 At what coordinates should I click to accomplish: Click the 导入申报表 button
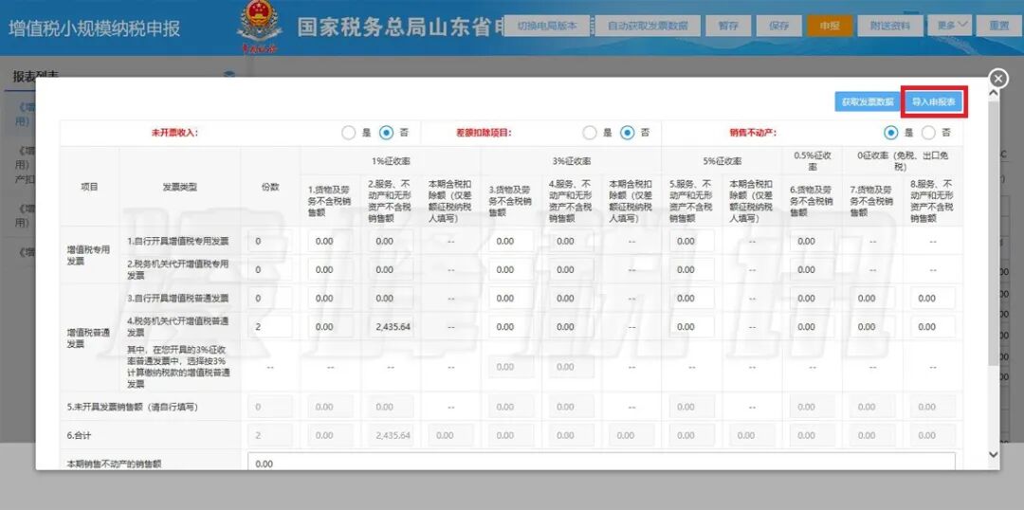(934, 101)
